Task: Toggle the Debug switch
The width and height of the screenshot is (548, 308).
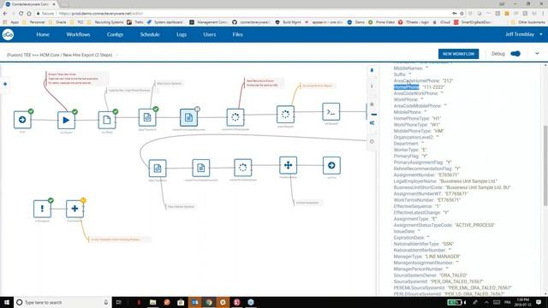Action: point(515,54)
